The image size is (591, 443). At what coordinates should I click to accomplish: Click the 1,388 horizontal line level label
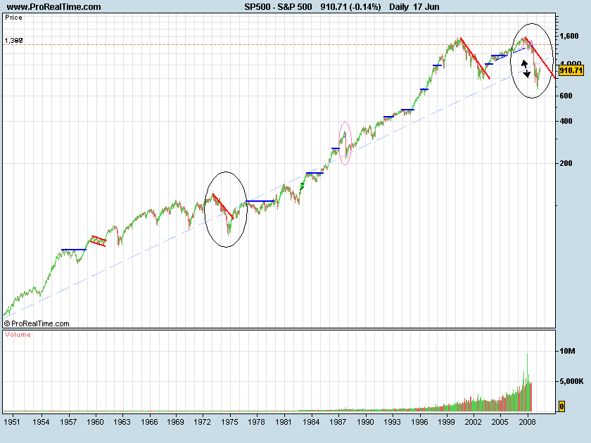13,40
